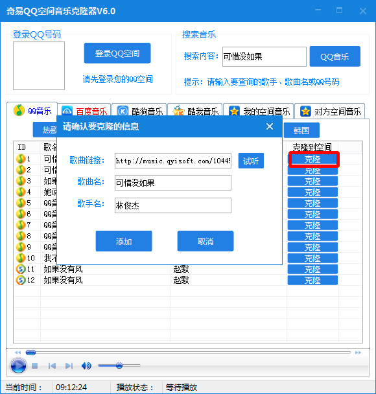Screen dimensions: 376x394
Task: Click the music icon of row 4
Action: (21, 192)
